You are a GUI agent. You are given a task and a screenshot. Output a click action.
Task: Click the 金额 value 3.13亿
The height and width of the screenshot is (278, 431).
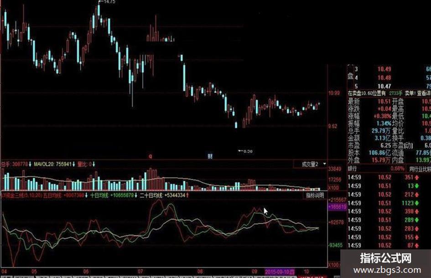[382, 138]
